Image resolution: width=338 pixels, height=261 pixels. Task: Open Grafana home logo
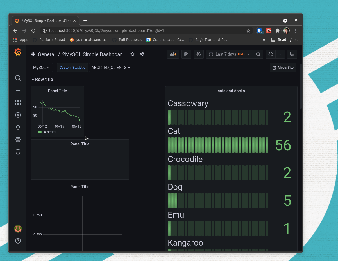click(x=18, y=52)
